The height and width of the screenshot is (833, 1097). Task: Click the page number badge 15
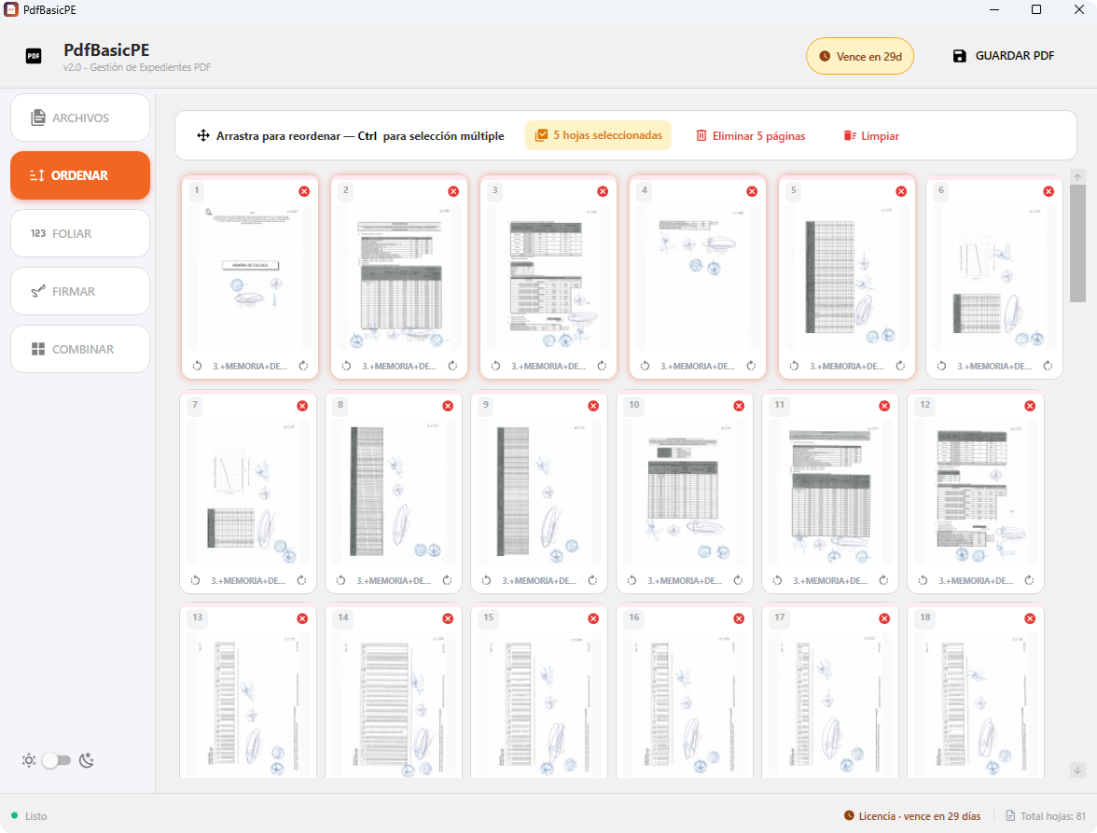tap(489, 617)
